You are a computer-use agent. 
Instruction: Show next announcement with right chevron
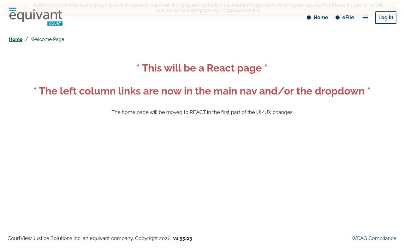tap(394, 8)
